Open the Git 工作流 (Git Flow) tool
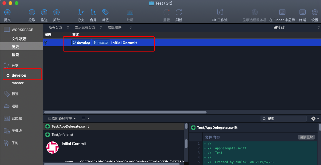321x165 pixels. click(x=220, y=13)
